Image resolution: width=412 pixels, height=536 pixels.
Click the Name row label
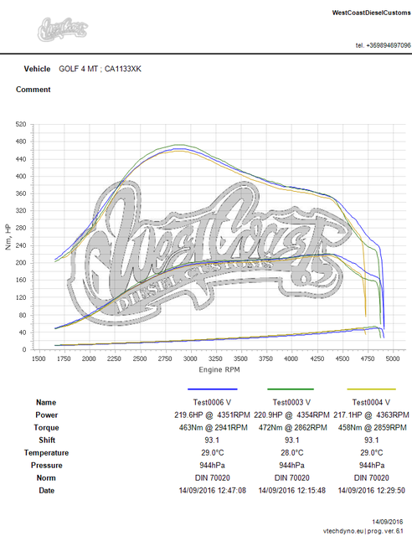pyautogui.click(x=46, y=402)
